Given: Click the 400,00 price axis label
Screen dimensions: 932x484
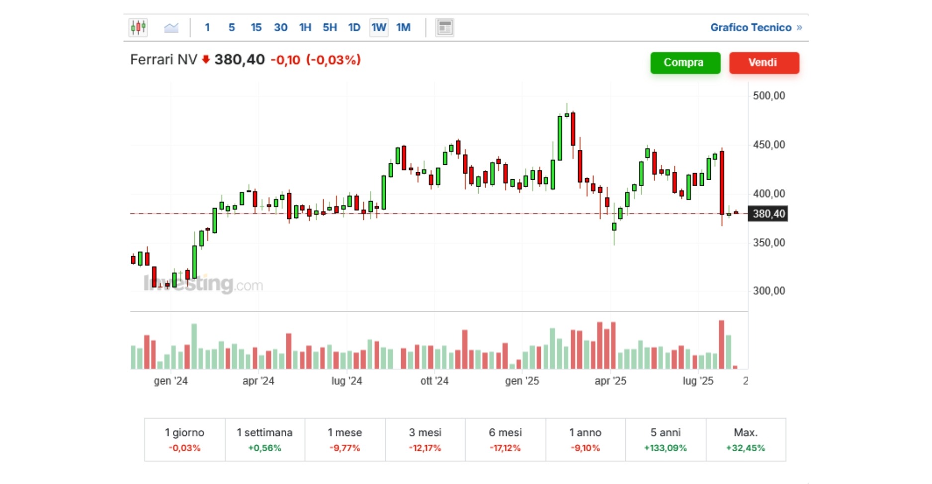Looking at the screenshot, I should [769, 194].
